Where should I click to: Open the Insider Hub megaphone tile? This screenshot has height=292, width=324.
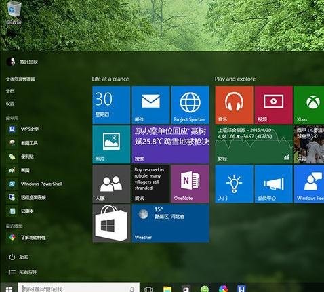click(273, 184)
